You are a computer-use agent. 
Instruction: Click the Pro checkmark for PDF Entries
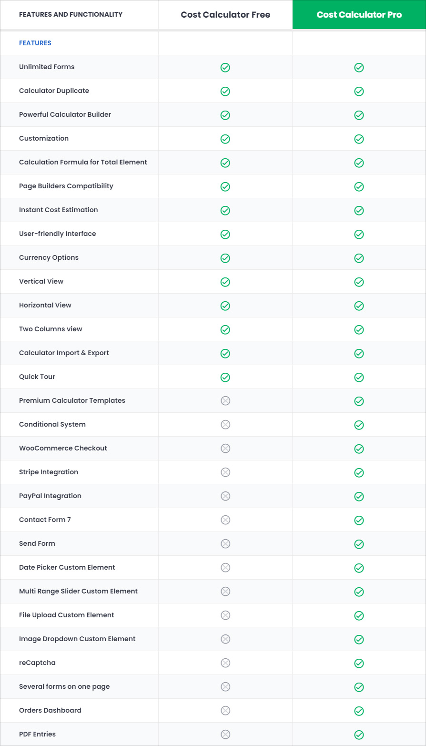(x=359, y=735)
